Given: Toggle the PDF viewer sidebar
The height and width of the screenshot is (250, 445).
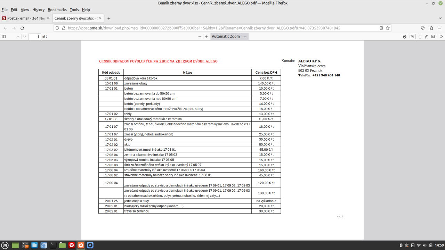Looking at the screenshot, I should coord(4,36).
